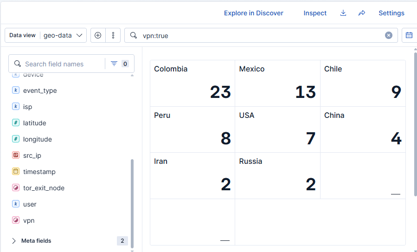Click the Russia metric tile
Screen dimensions: 417x252
tap(278, 175)
